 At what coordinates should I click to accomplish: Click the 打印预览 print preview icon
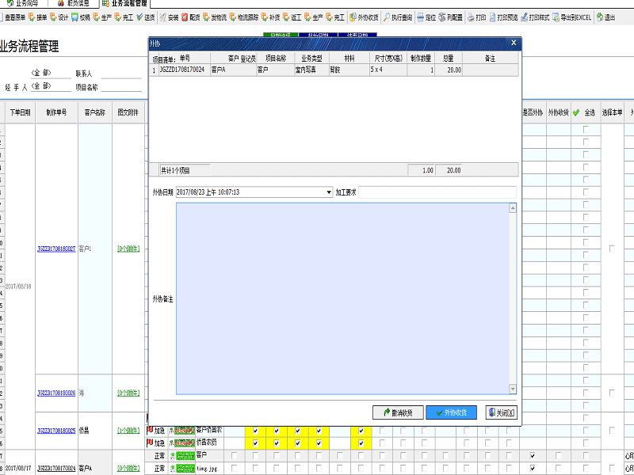click(503, 17)
